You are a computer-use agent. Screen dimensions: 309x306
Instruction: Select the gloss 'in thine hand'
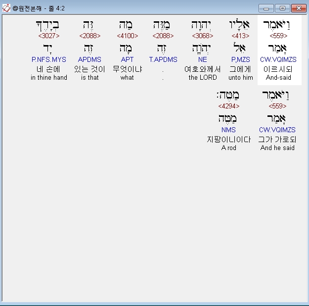[49, 77]
